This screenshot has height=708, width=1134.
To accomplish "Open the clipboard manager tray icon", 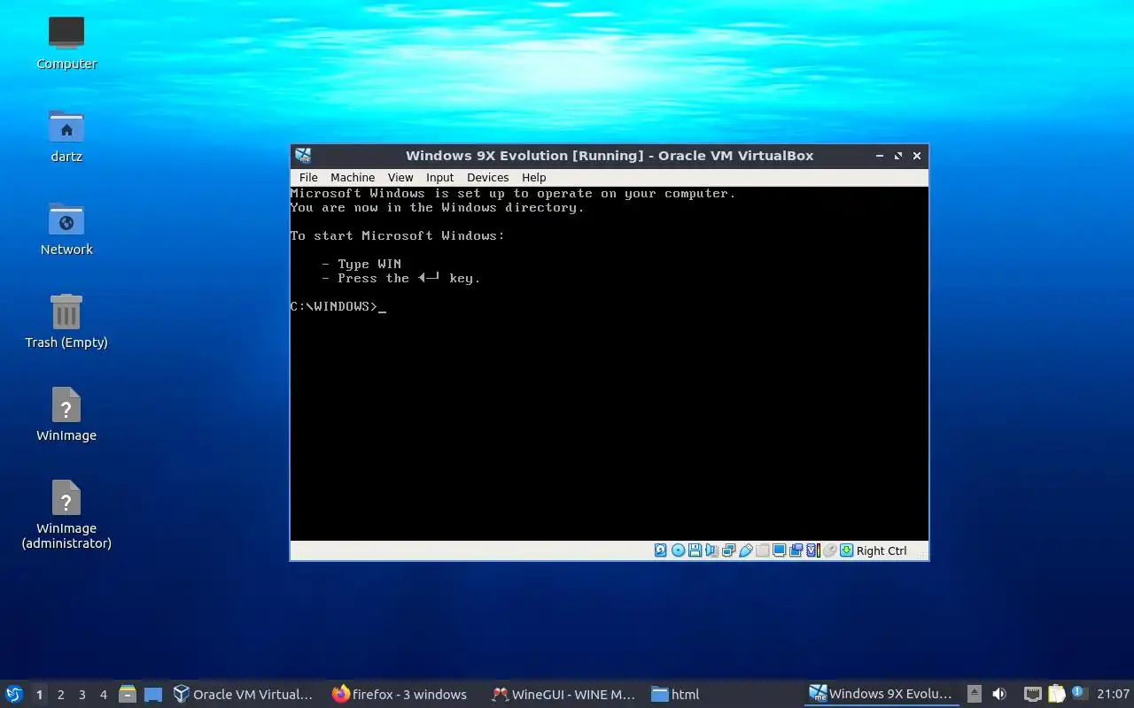I will click(1057, 694).
